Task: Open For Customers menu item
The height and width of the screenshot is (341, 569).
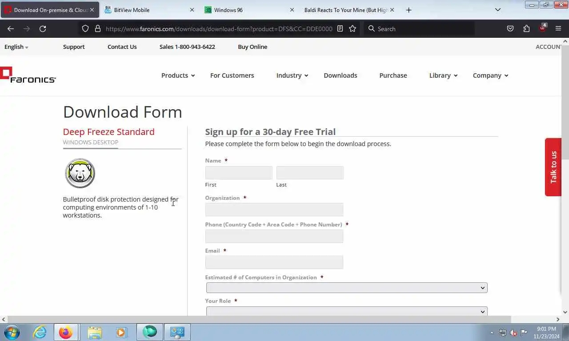Action: tap(232, 75)
